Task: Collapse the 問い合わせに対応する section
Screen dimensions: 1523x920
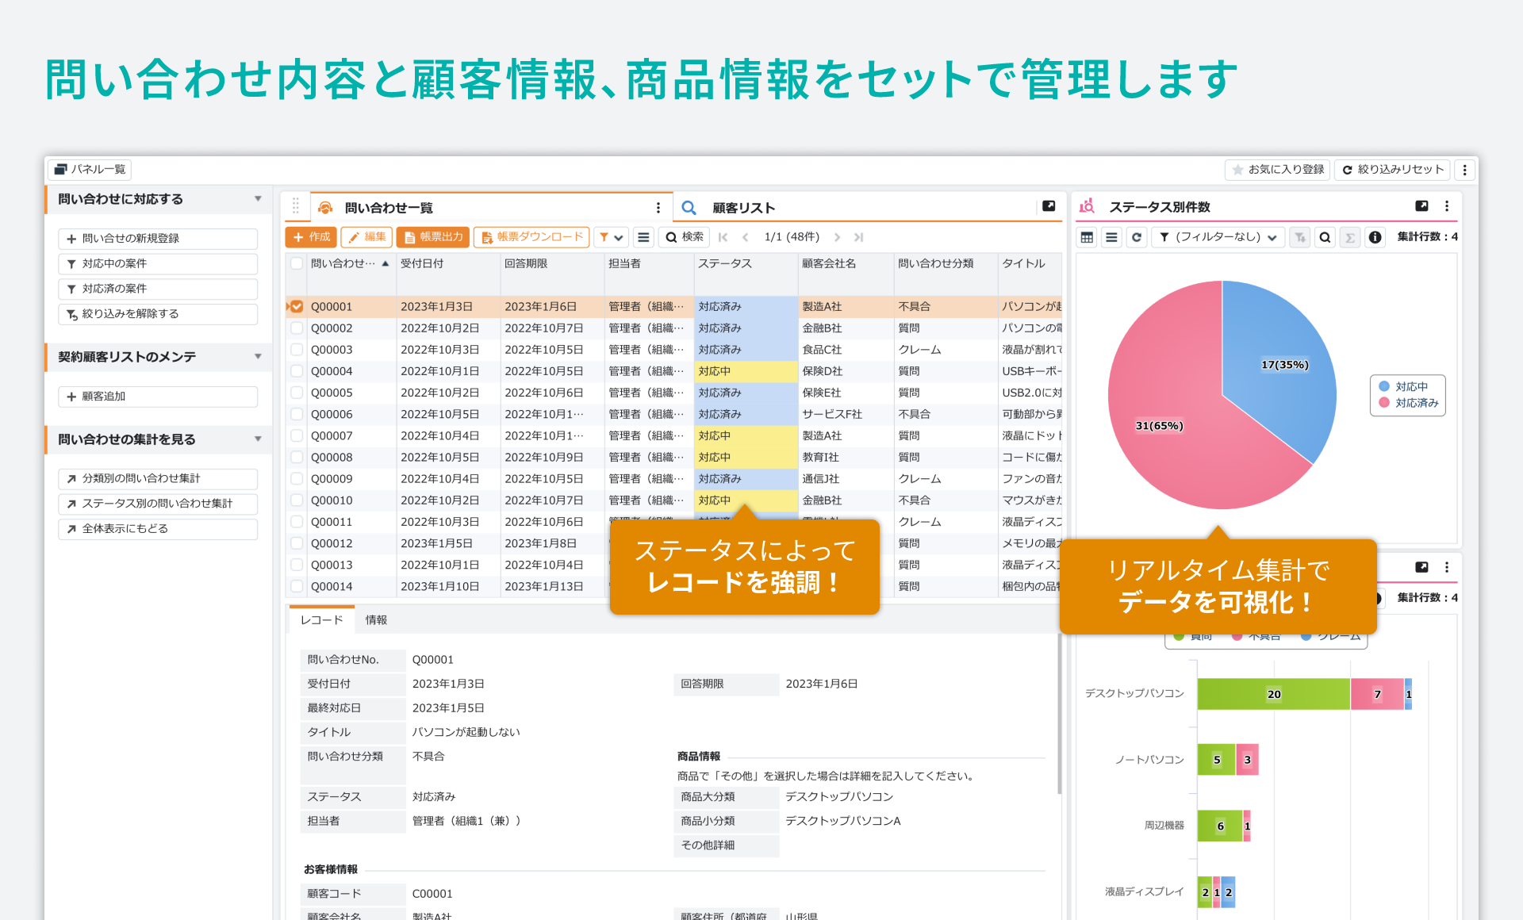Action: [x=257, y=199]
